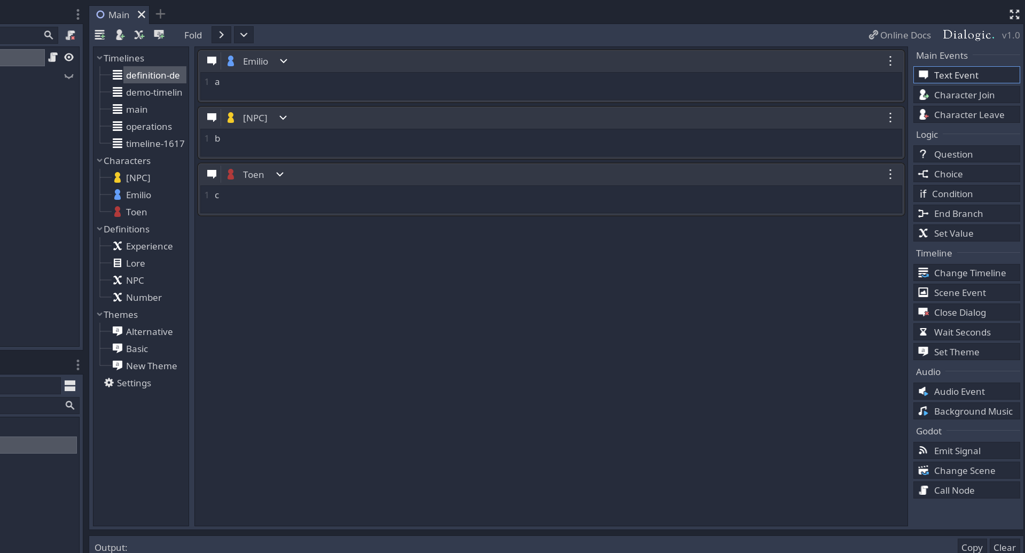Click the add timeline toolbar icon
Viewport: 1025px width, 553px height.
pos(100,35)
